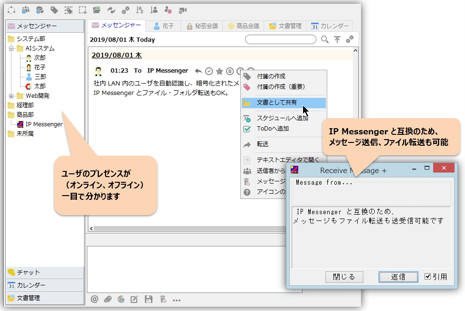This screenshot has height=311, width=465.
Task: Toggle the 引用 quote checkbox
Action: click(x=427, y=276)
